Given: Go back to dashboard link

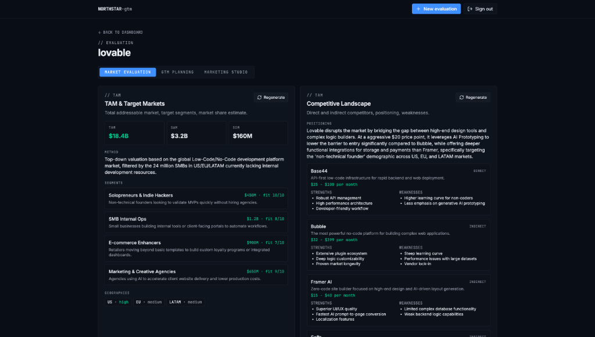Looking at the screenshot, I should click(120, 33).
